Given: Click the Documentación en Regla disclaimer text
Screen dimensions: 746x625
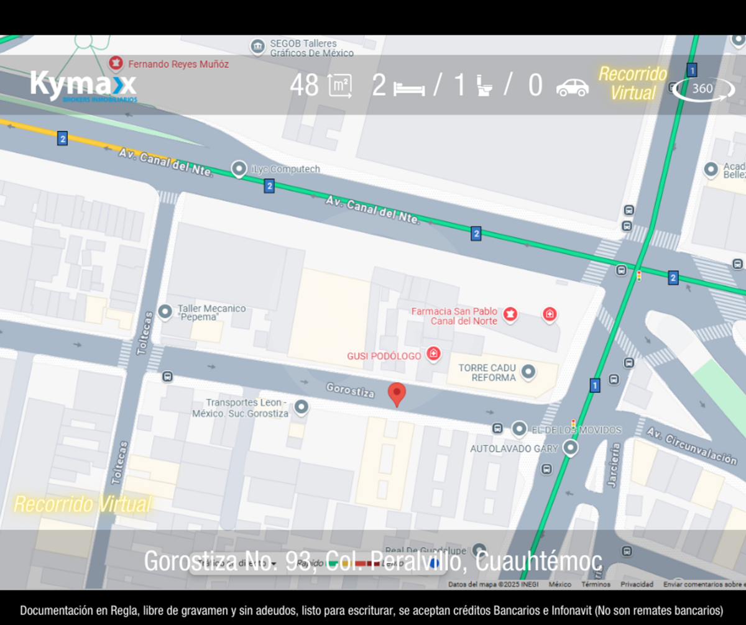Looking at the screenshot, I should tap(372, 610).
